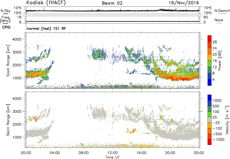Click the bright blue bottom segment of Power color bar
The width and height of the screenshot is (230, 159).
(210, 82)
